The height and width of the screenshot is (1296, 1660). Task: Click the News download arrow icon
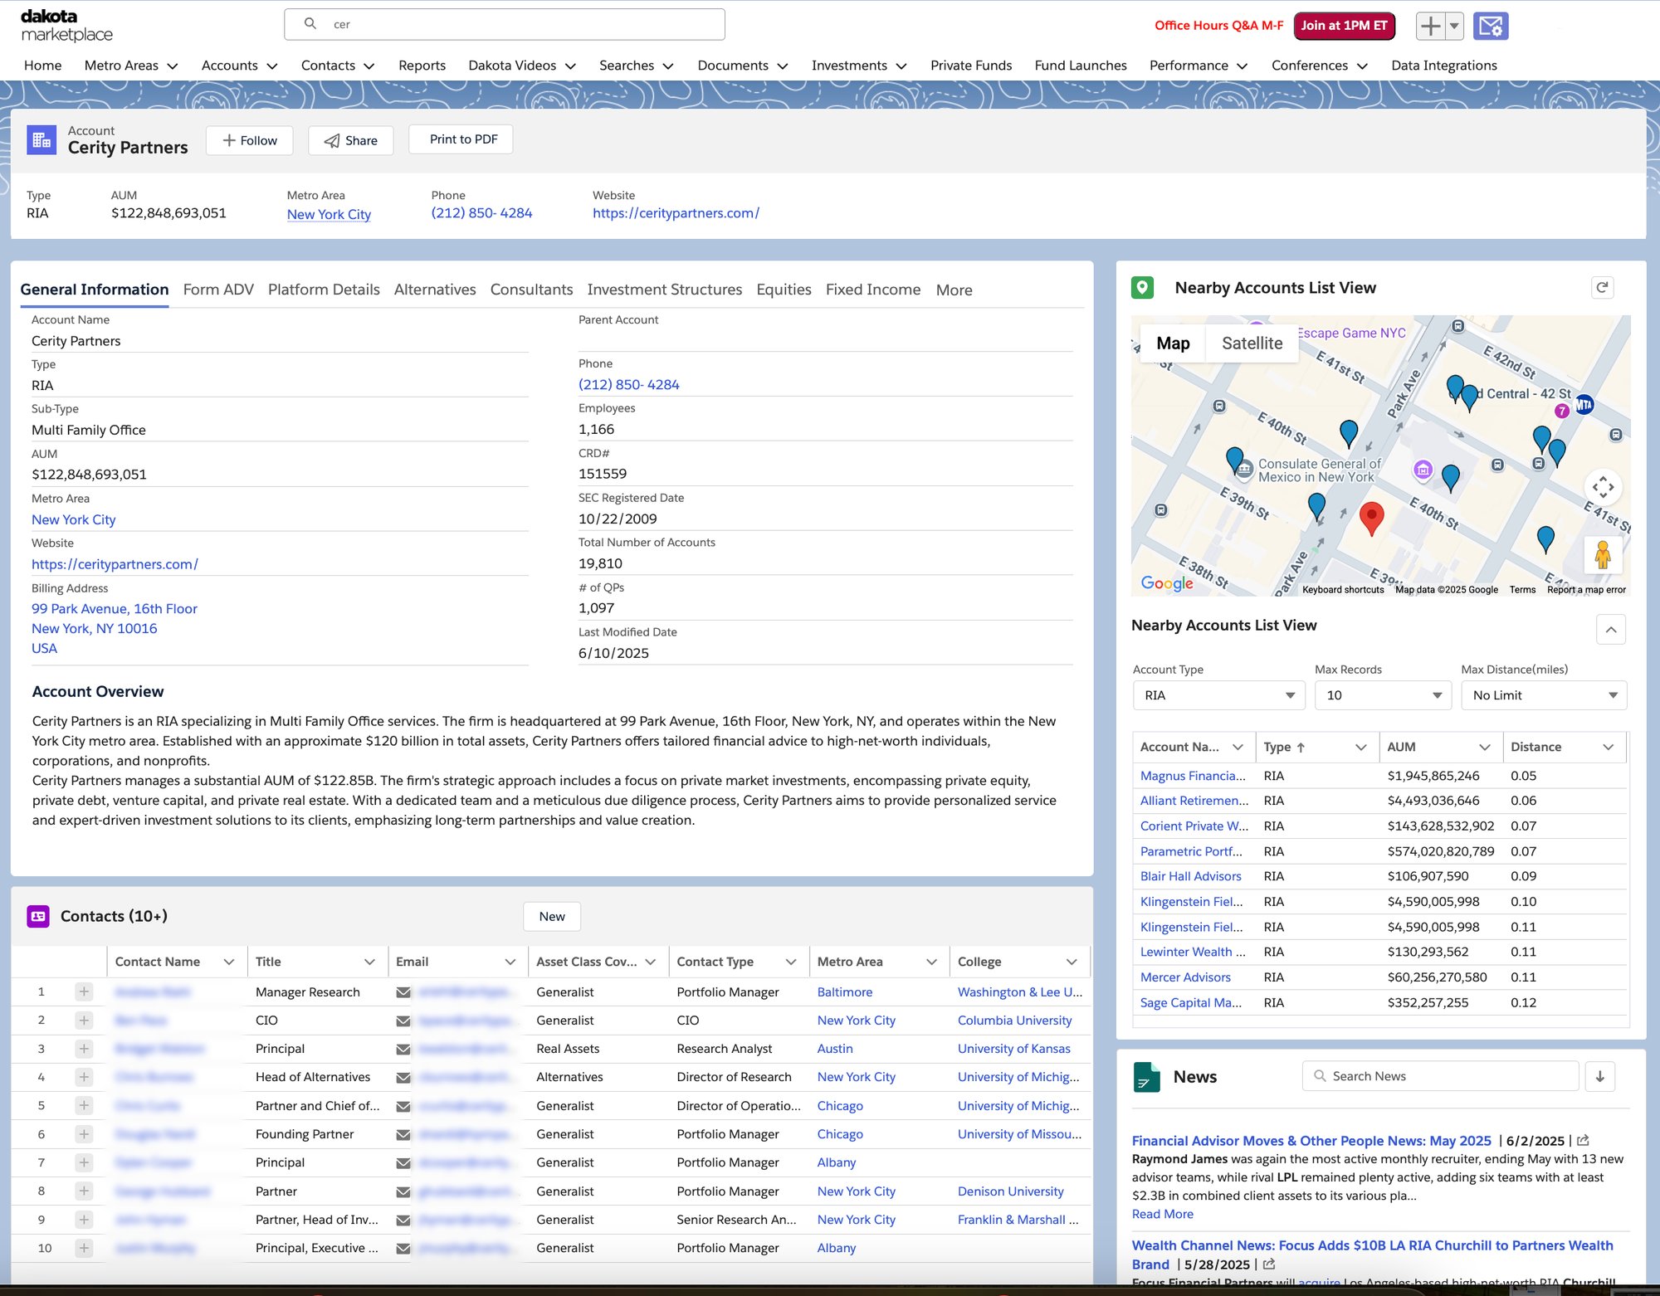point(1599,1076)
